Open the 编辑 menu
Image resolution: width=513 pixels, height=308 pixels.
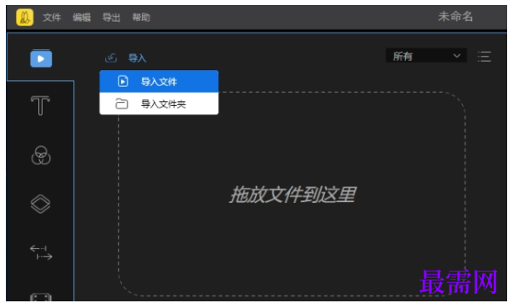coord(82,18)
